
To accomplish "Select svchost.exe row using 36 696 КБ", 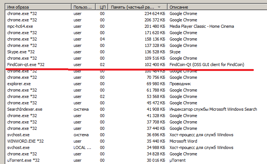I will coord(136,135).
